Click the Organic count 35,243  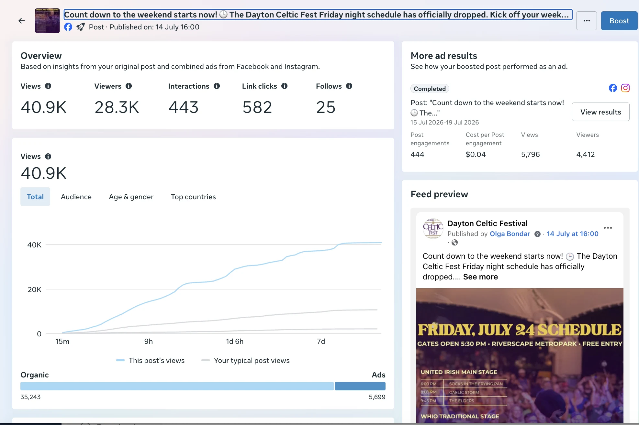click(x=30, y=397)
